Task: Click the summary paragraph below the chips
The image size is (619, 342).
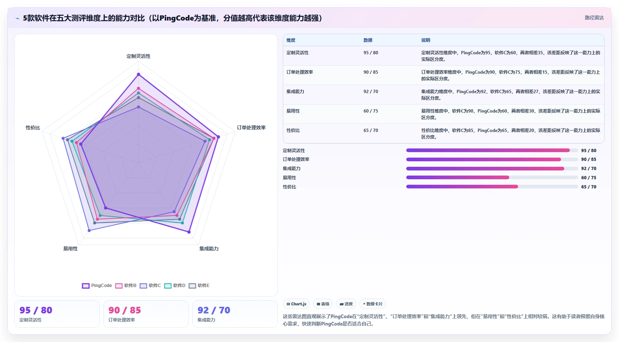Action: pyautogui.click(x=444, y=320)
